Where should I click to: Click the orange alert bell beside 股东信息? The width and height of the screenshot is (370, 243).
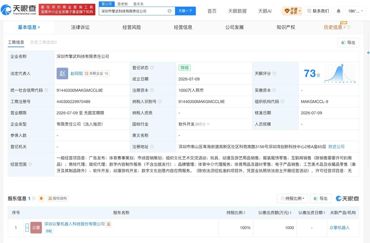click(41, 198)
